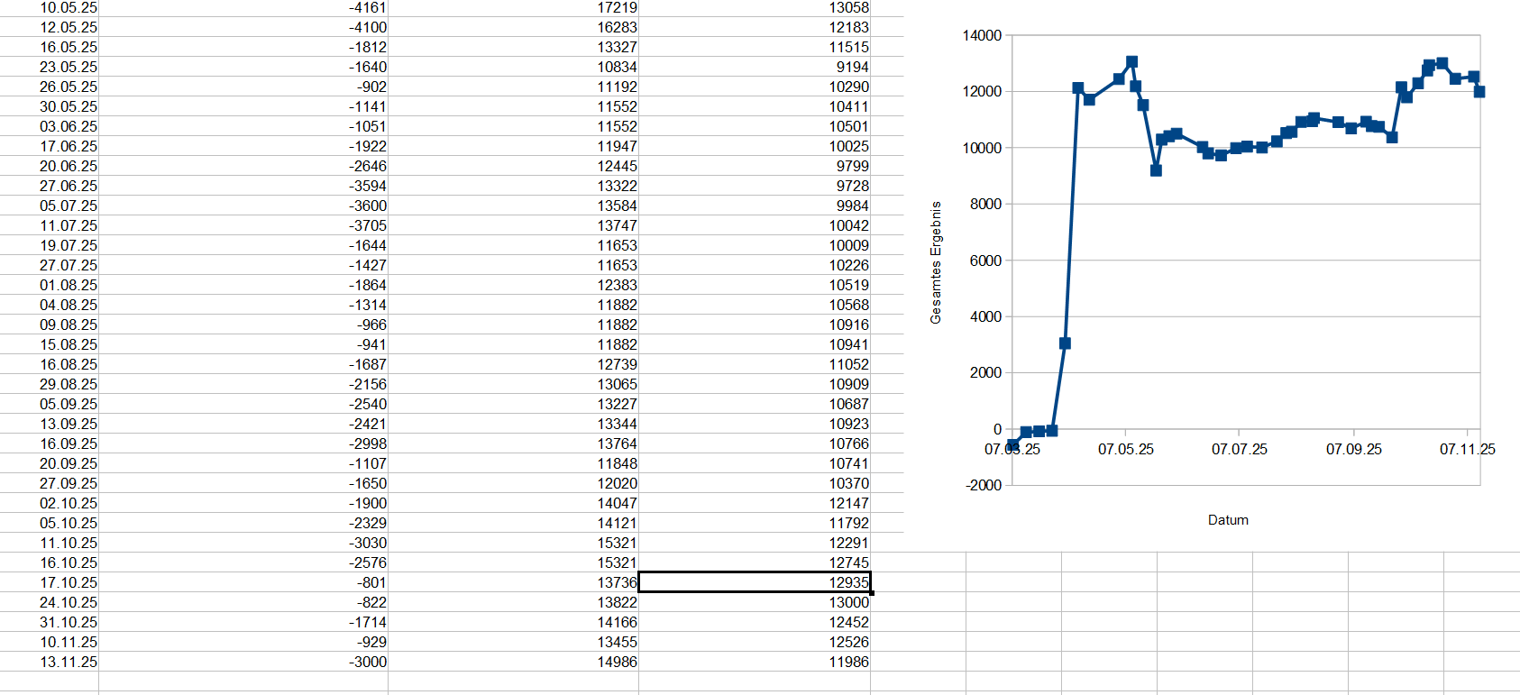Click the Gesamtes Ergebnis vertical axis title
Screen dimensions: 1520x695
pos(936,262)
